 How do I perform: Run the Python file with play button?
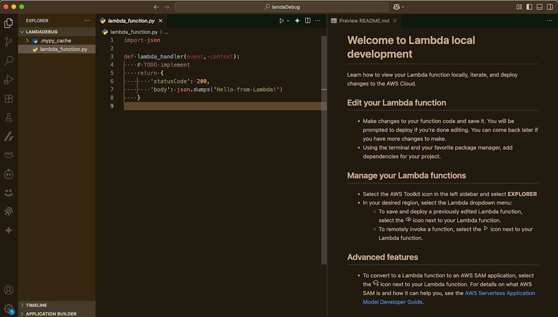coord(281,21)
